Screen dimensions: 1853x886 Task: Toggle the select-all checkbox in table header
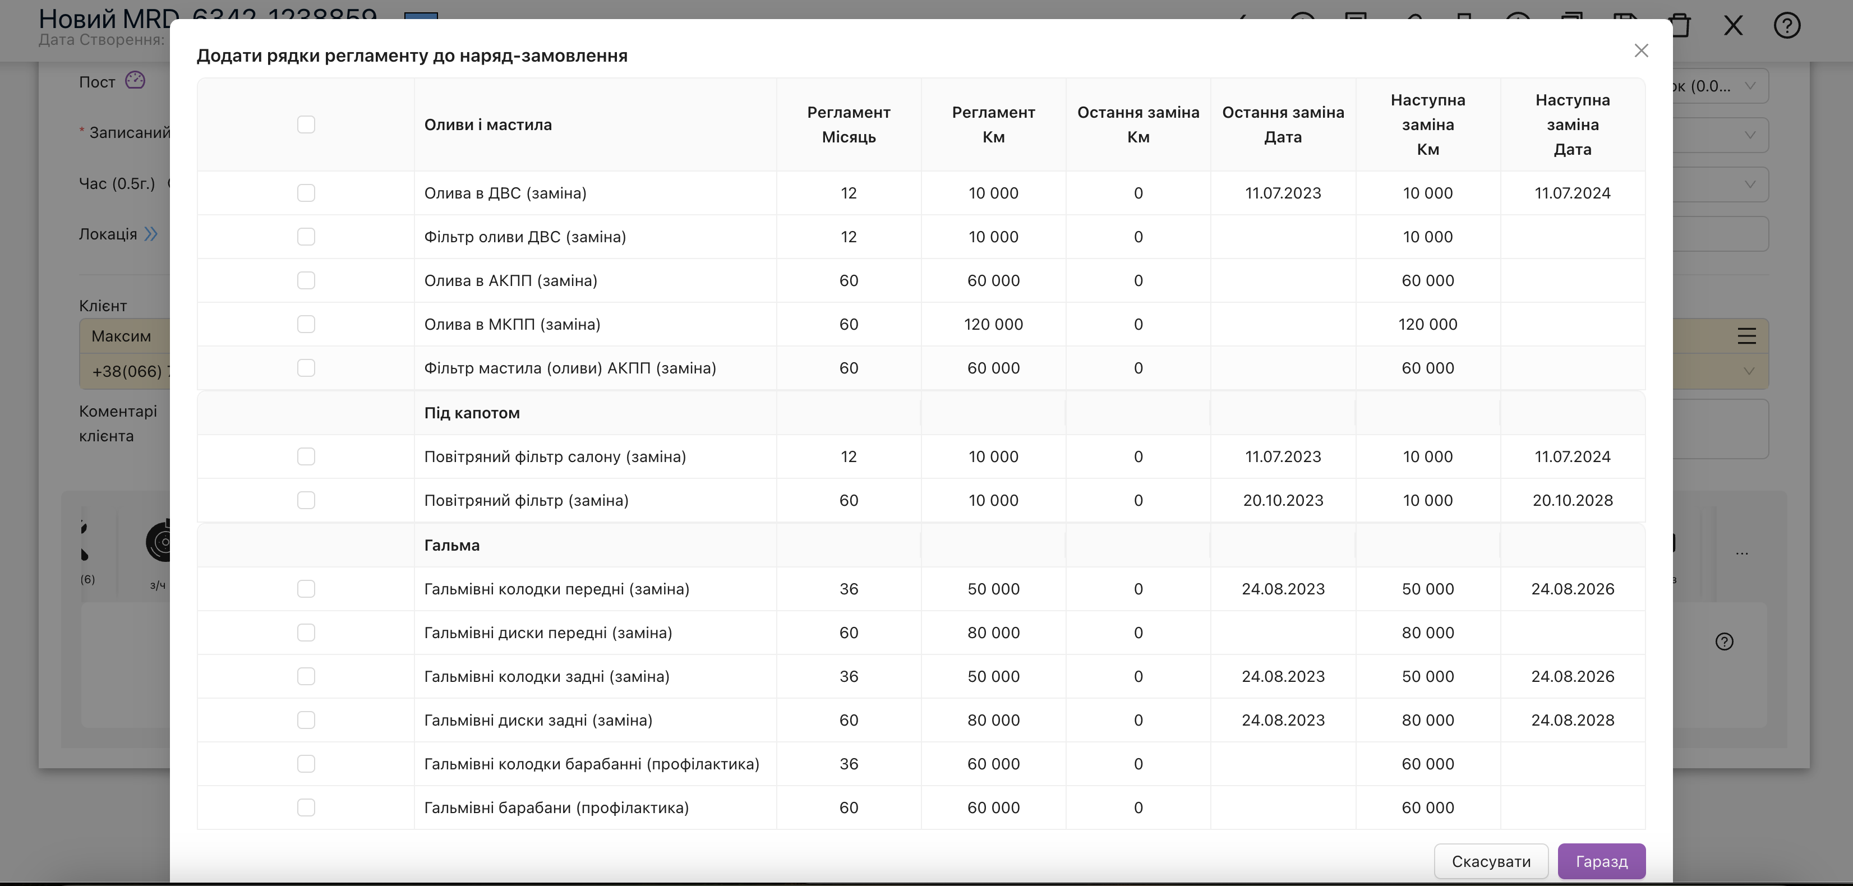point(306,124)
